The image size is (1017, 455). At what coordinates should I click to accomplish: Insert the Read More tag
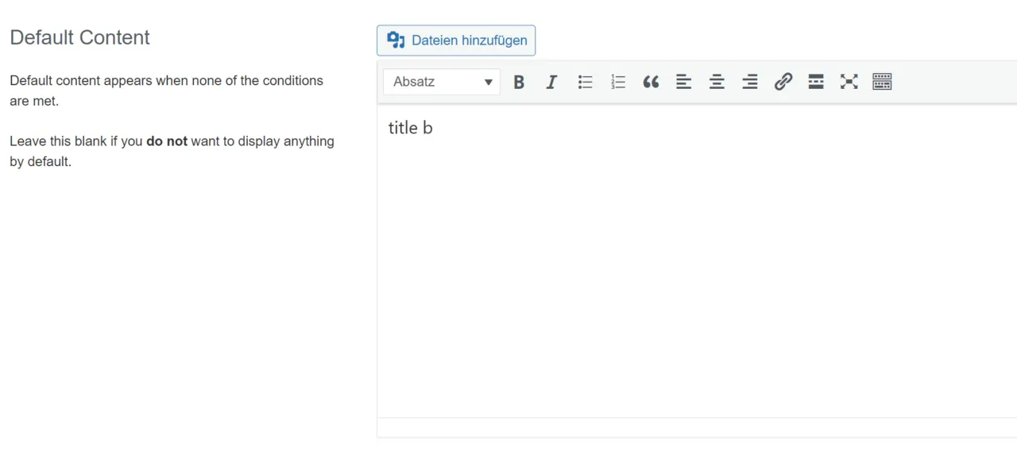pos(816,82)
